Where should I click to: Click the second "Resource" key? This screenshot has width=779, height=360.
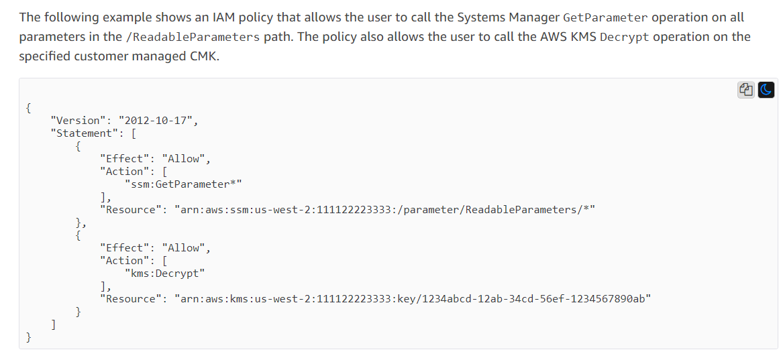click(130, 299)
